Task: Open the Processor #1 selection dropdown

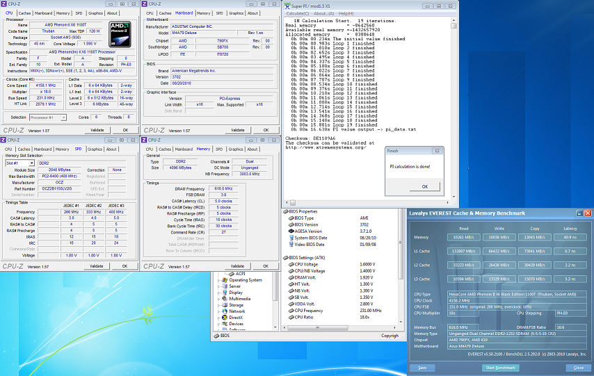Action: 63,117
